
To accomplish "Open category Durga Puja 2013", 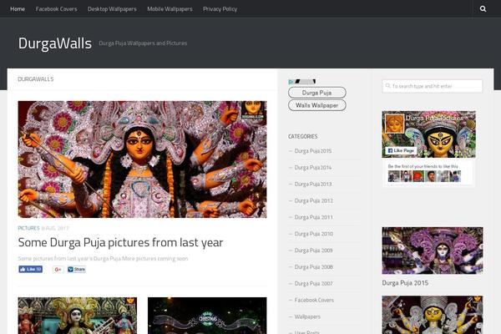I will pyautogui.click(x=313, y=184).
